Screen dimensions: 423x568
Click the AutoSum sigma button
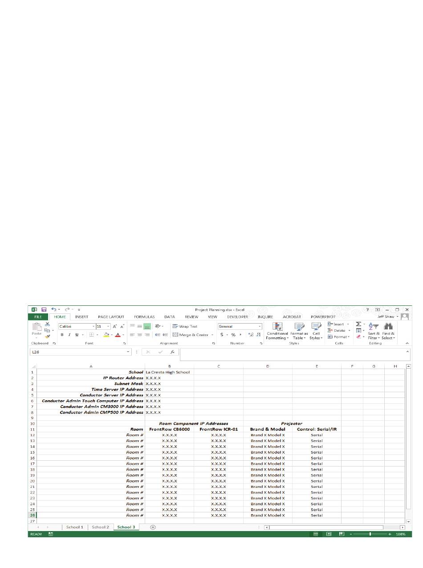point(358,324)
